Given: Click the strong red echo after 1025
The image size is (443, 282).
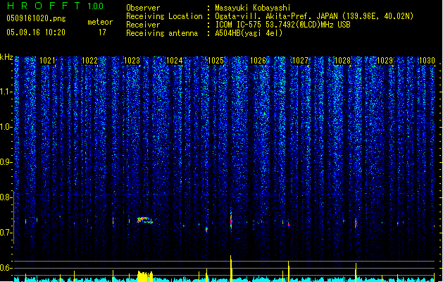Looking at the screenshot, I should [231, 221].
